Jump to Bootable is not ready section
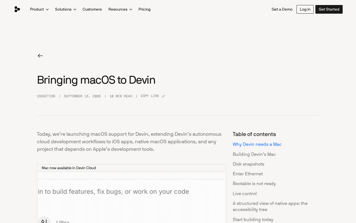This screenshot has width=356, height=223. coord(254,184)
